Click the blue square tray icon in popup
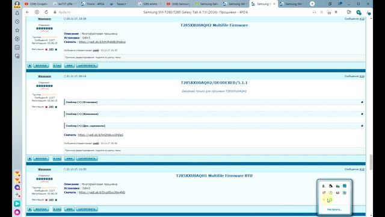385x217 pixels. 345,186
